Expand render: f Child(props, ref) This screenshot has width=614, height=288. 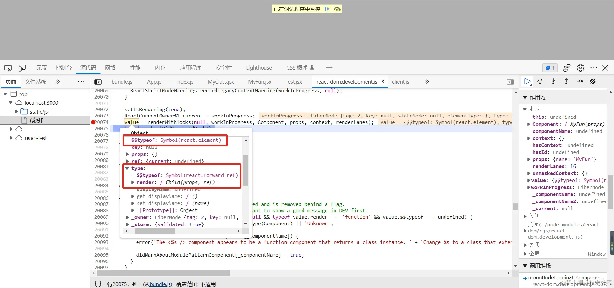tap(133, 182)
